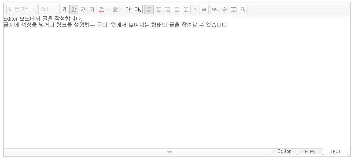Align text to the right
This screenshot has width=354, height=160.
tap(167, 10)
